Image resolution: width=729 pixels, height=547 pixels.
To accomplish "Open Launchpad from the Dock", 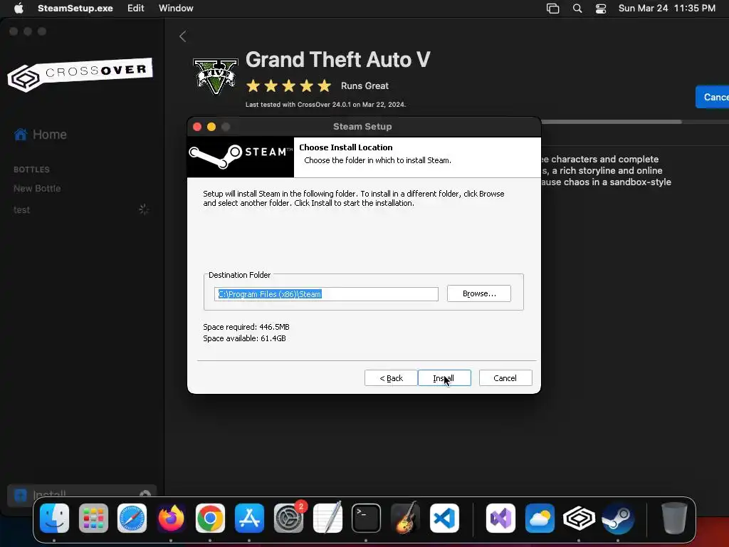I will click(x=93, y=518).
